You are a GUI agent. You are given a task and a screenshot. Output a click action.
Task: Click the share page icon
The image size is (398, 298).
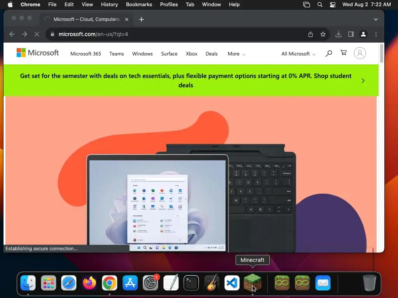pos(311,34)
